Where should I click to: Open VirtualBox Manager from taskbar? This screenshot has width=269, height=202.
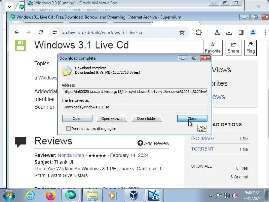[x=133, y=196]
